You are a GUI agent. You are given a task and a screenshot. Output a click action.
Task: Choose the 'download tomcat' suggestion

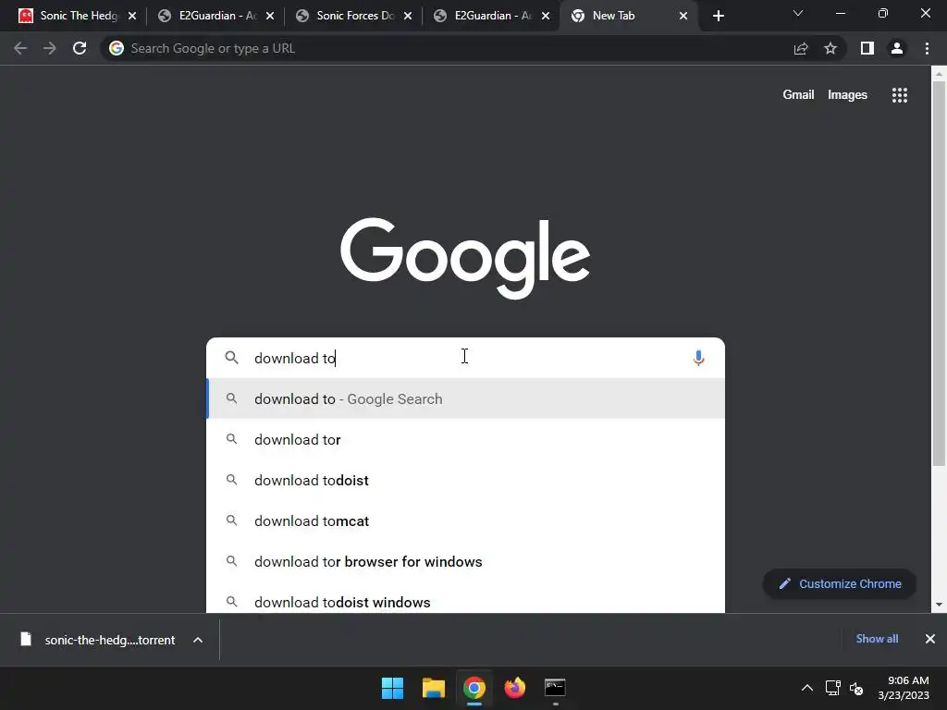465,520
